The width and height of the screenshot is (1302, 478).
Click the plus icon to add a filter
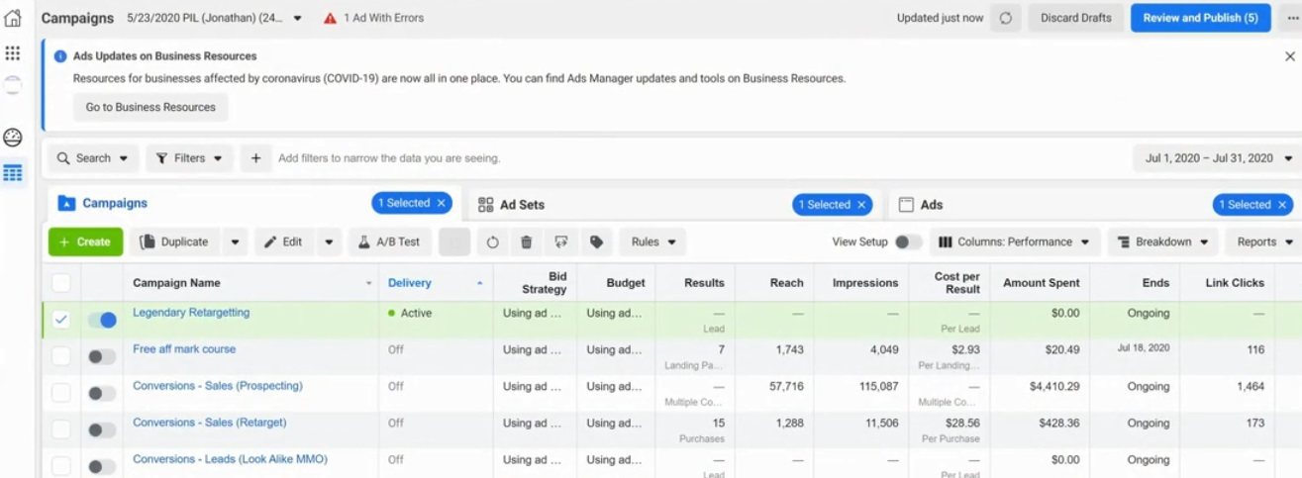[255, 157]
